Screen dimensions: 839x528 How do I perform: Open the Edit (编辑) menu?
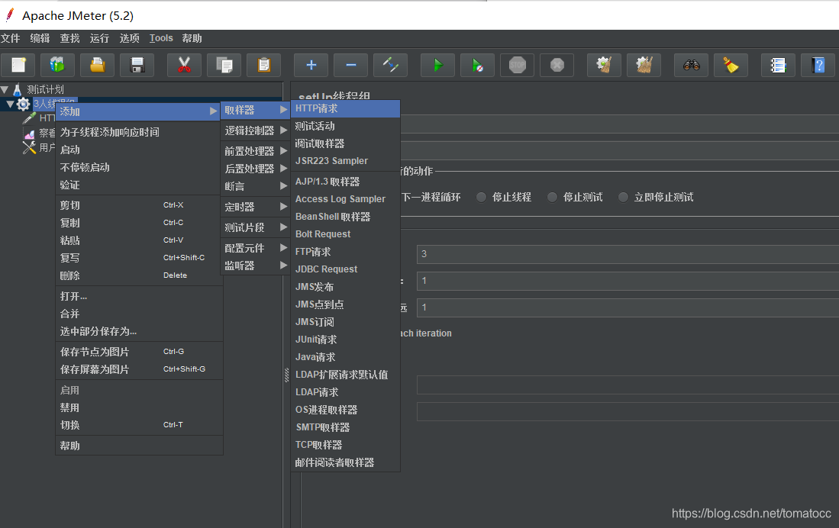coord(40,38)
